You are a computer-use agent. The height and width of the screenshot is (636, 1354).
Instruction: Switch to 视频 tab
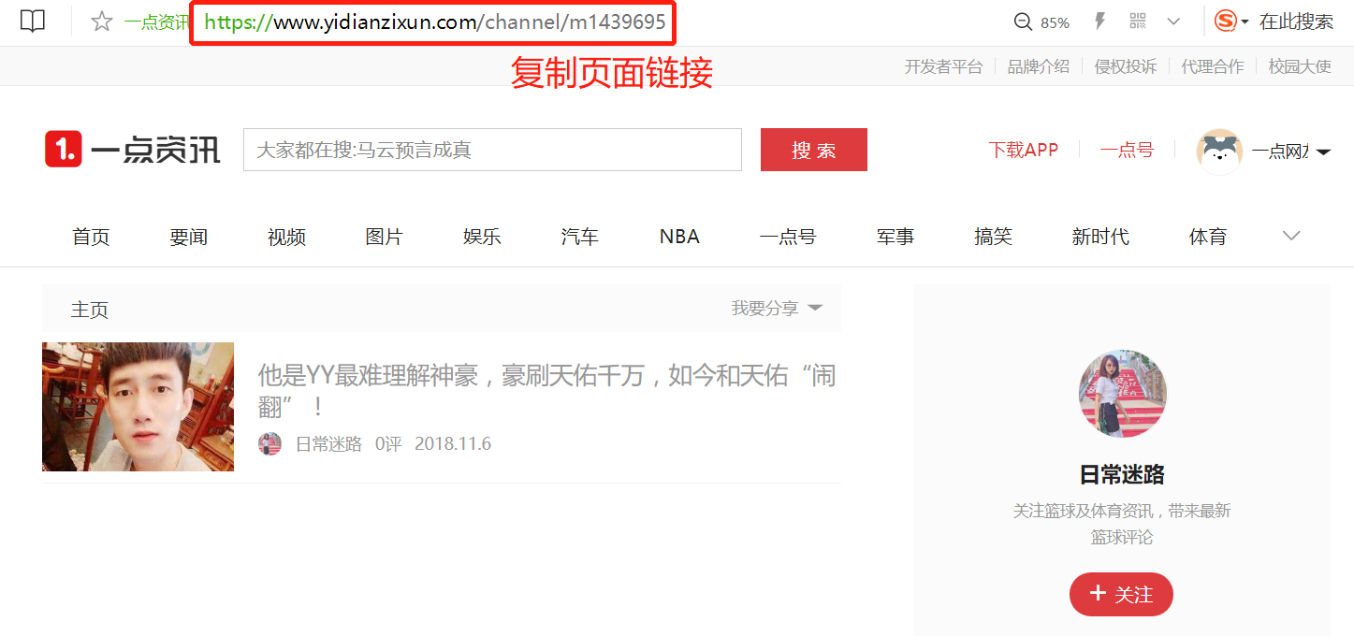pos(286,237)
